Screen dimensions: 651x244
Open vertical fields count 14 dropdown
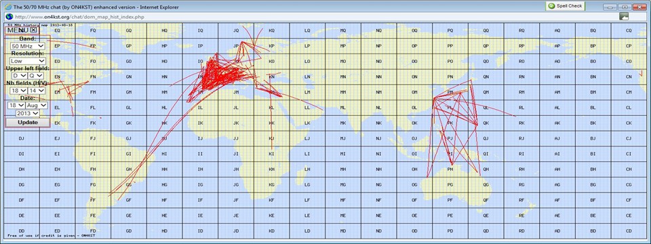click(x=36, y=90)
